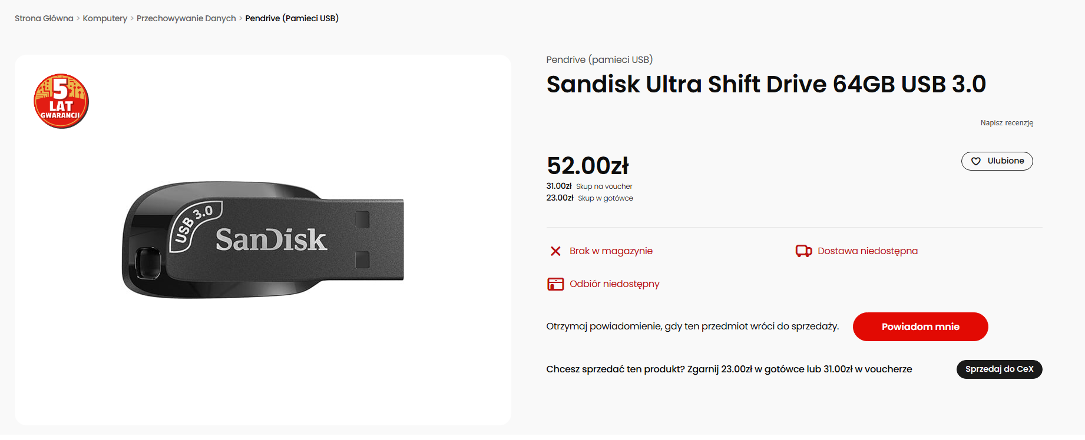Click the Napisz recenzję link
This screenshot has width=1085, height=440.
pos(1007,123)
